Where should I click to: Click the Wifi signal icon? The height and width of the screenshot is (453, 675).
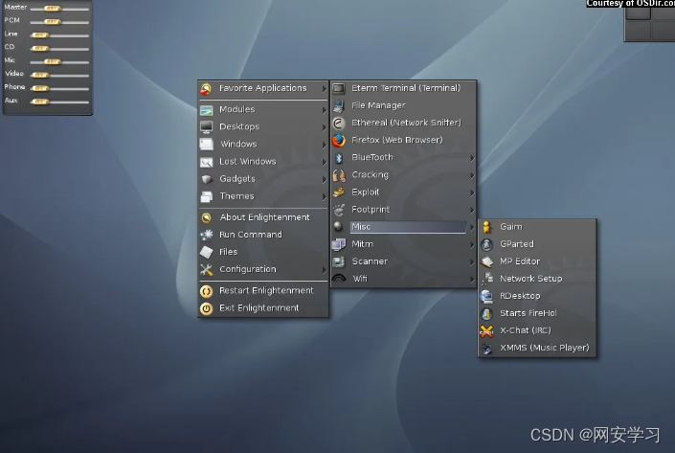[339, 279]
